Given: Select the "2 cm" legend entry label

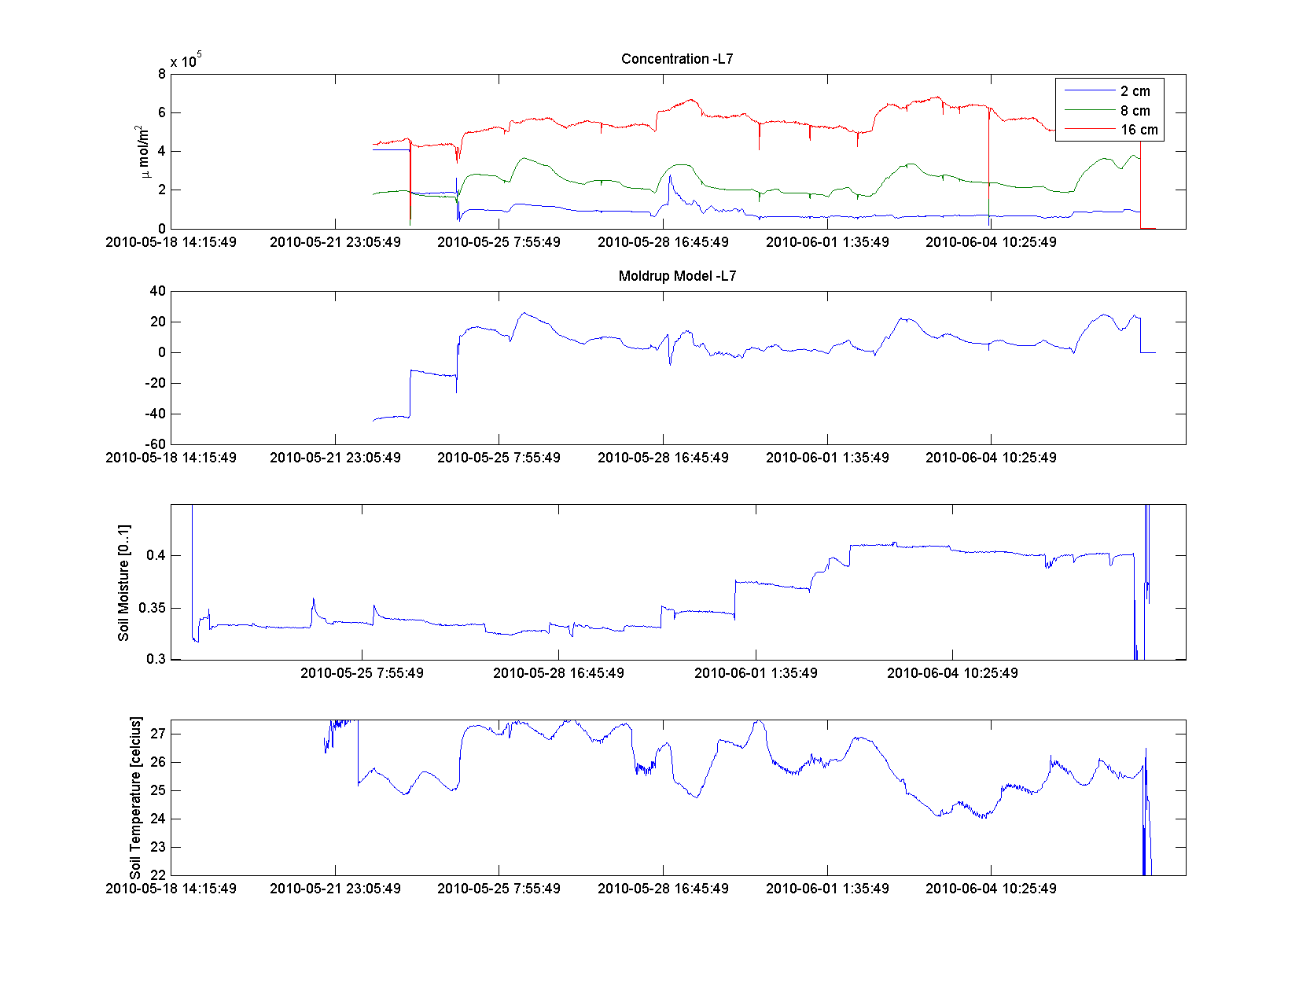Looking at the screenshot, I should point(1135,91).
